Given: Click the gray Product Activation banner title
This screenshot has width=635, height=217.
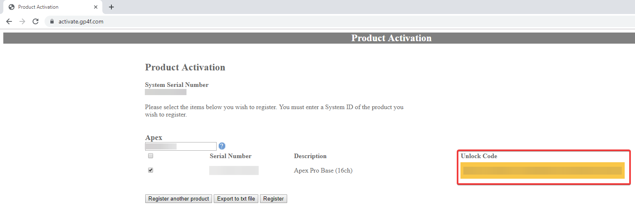Looking at the screenshot, I should click(x=391, y=38).
